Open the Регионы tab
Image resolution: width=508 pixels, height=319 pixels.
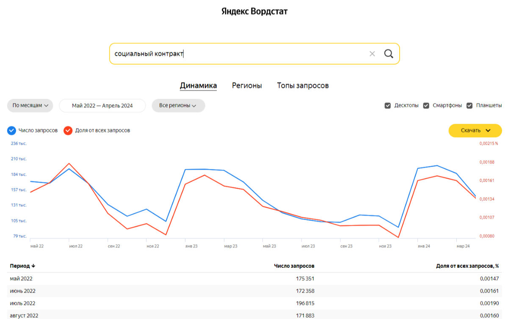tap(247, 85)
